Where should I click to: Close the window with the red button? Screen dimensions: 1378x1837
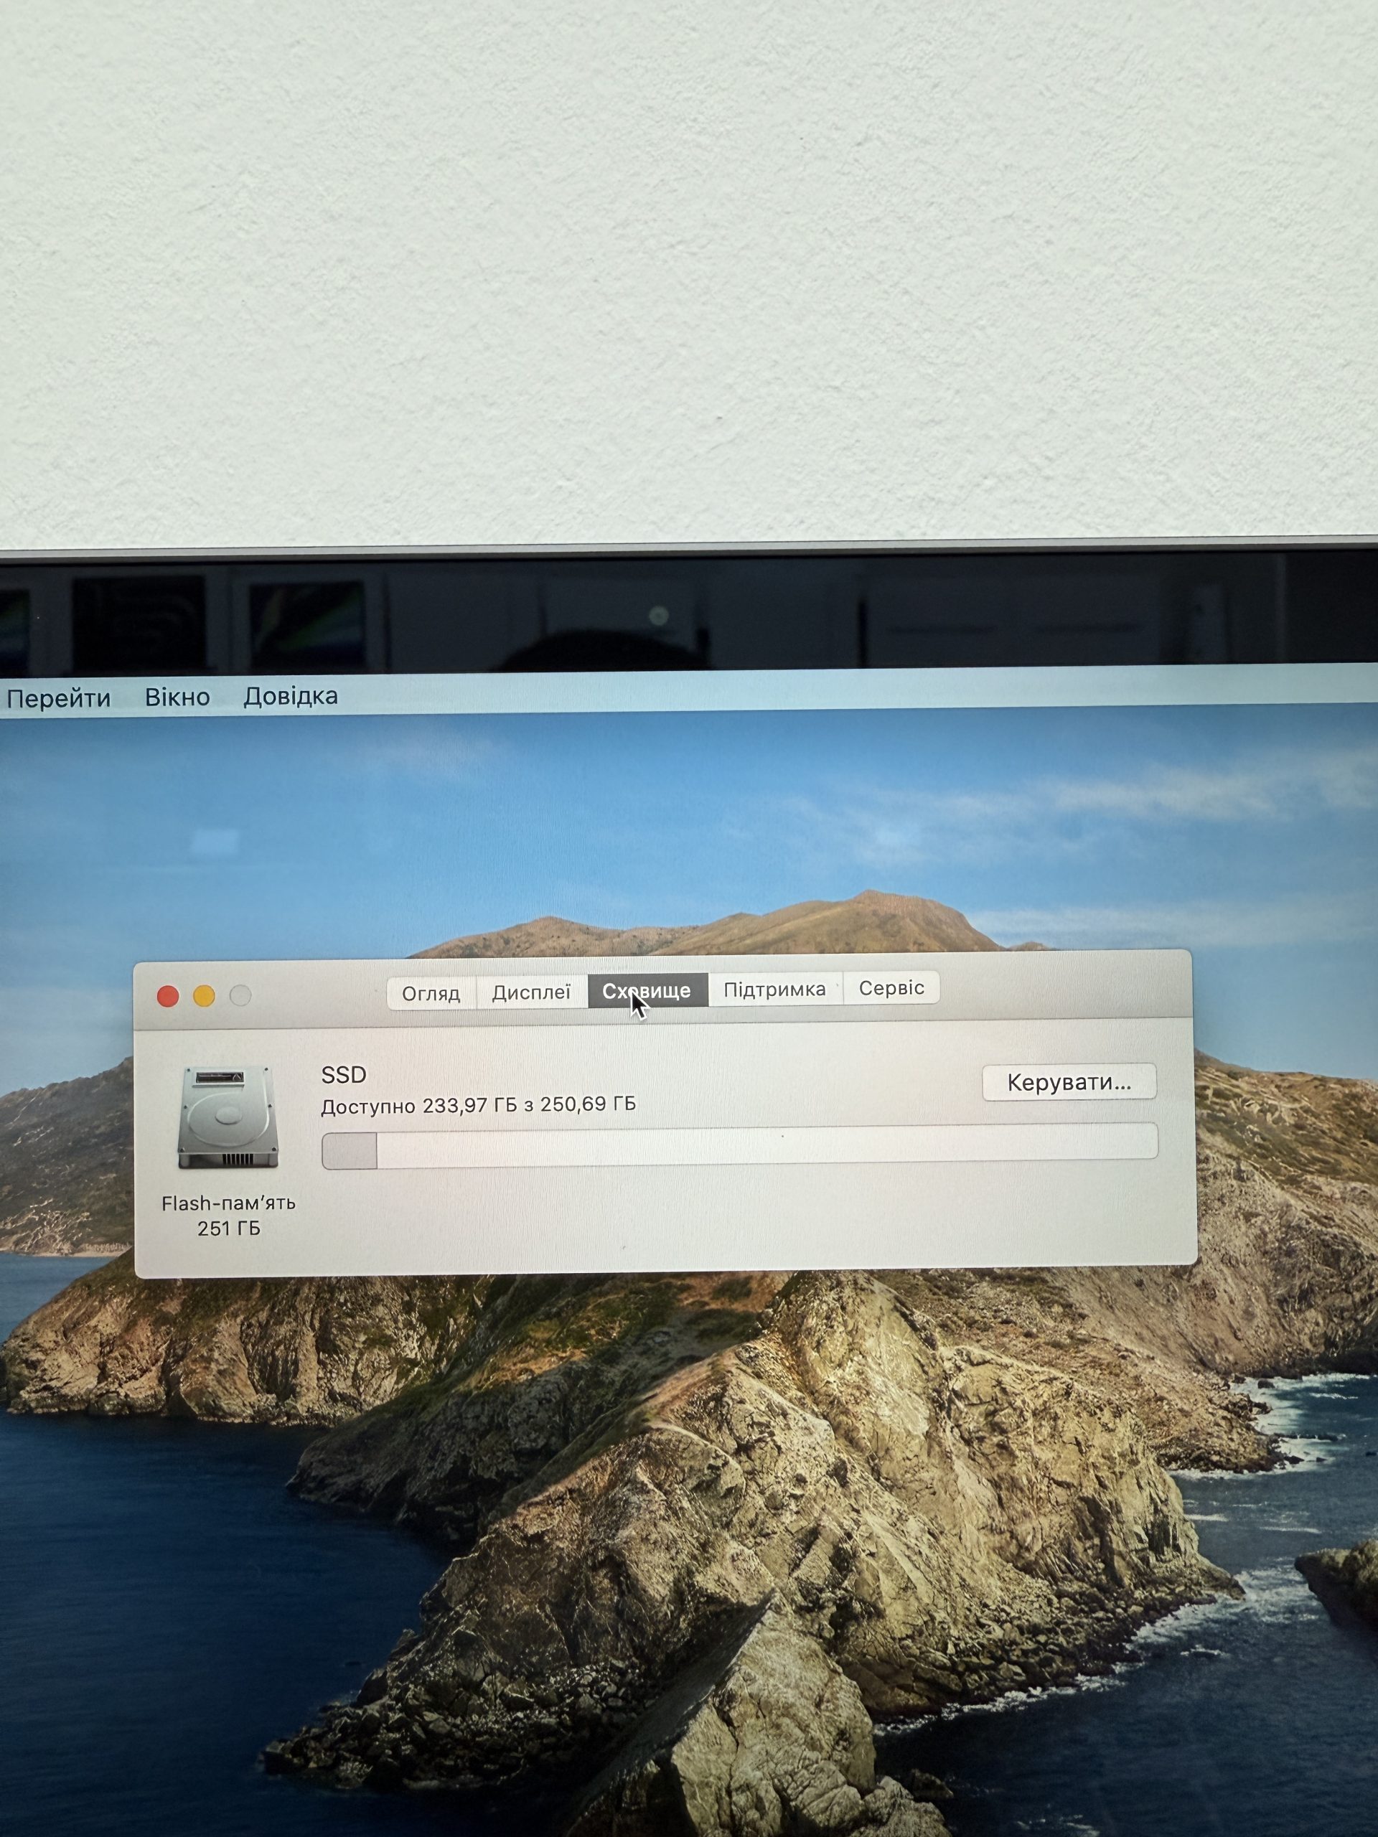click(x=168, y=997)
